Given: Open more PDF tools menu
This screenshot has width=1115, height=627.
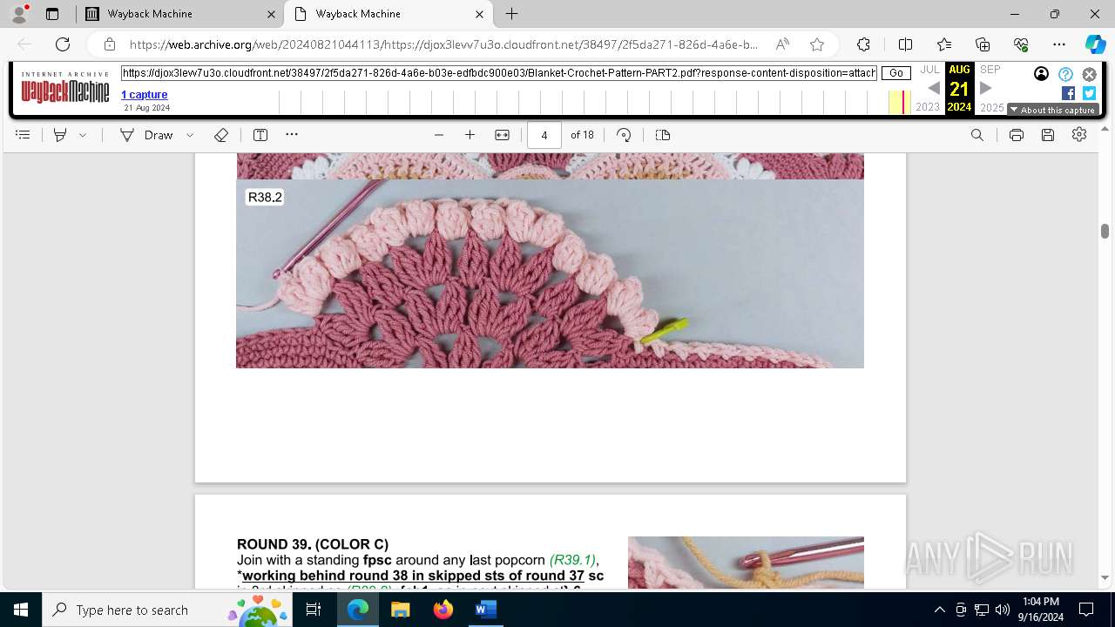Looking at the screenshot, I should pyautogui.click(x=292, y=134).
